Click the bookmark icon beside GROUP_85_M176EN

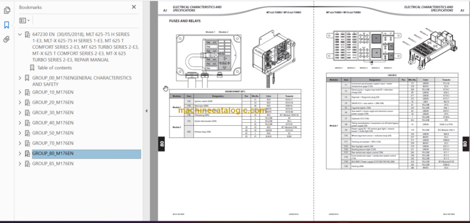[x=28, y=164]
